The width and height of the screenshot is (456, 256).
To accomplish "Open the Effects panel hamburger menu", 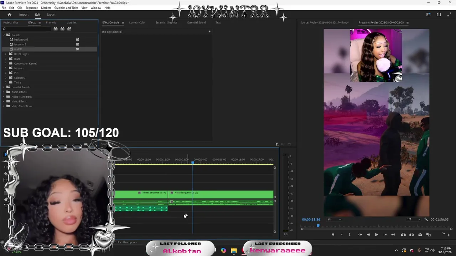I will (x=40, y=22).
